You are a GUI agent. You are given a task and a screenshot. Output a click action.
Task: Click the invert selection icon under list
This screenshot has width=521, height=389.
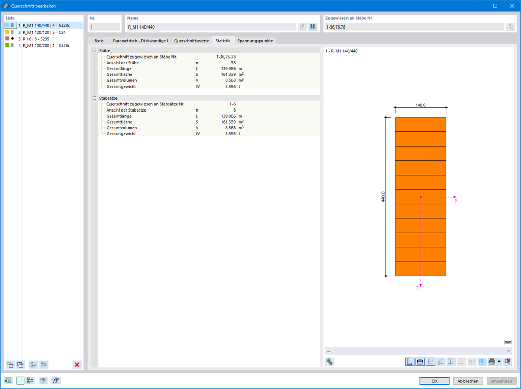(44, 365)
